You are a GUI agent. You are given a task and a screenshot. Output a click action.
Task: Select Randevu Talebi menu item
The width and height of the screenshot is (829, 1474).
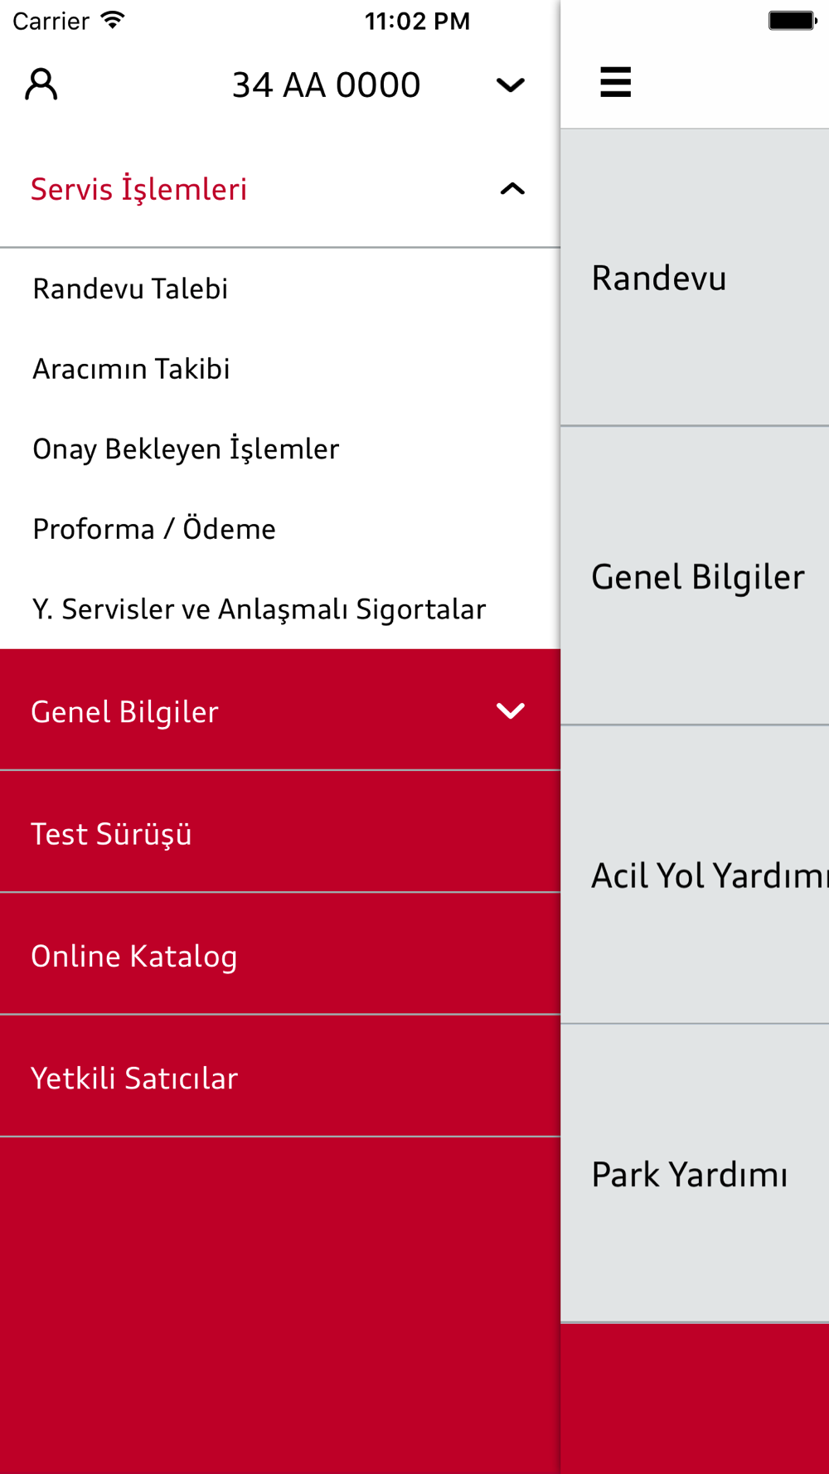tap(130, 288)
